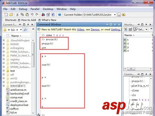The height and width of the screenshot is (116, 155).
Task: Click the Open Variable icon in Workspace
Action: click(130, 29)
